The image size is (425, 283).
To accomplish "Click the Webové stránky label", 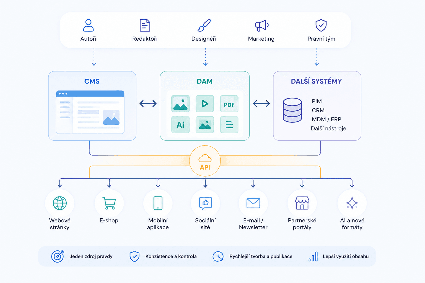I will pos(60,224).
